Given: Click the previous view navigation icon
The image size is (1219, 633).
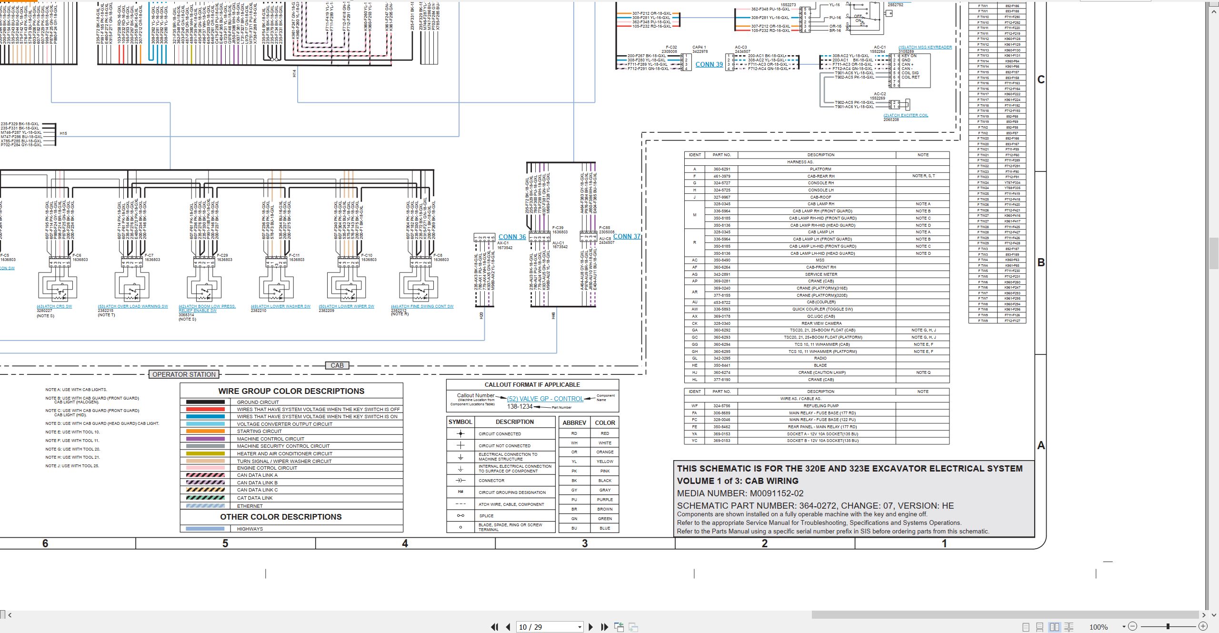Looking at the screenshot, I should [619, 627].
